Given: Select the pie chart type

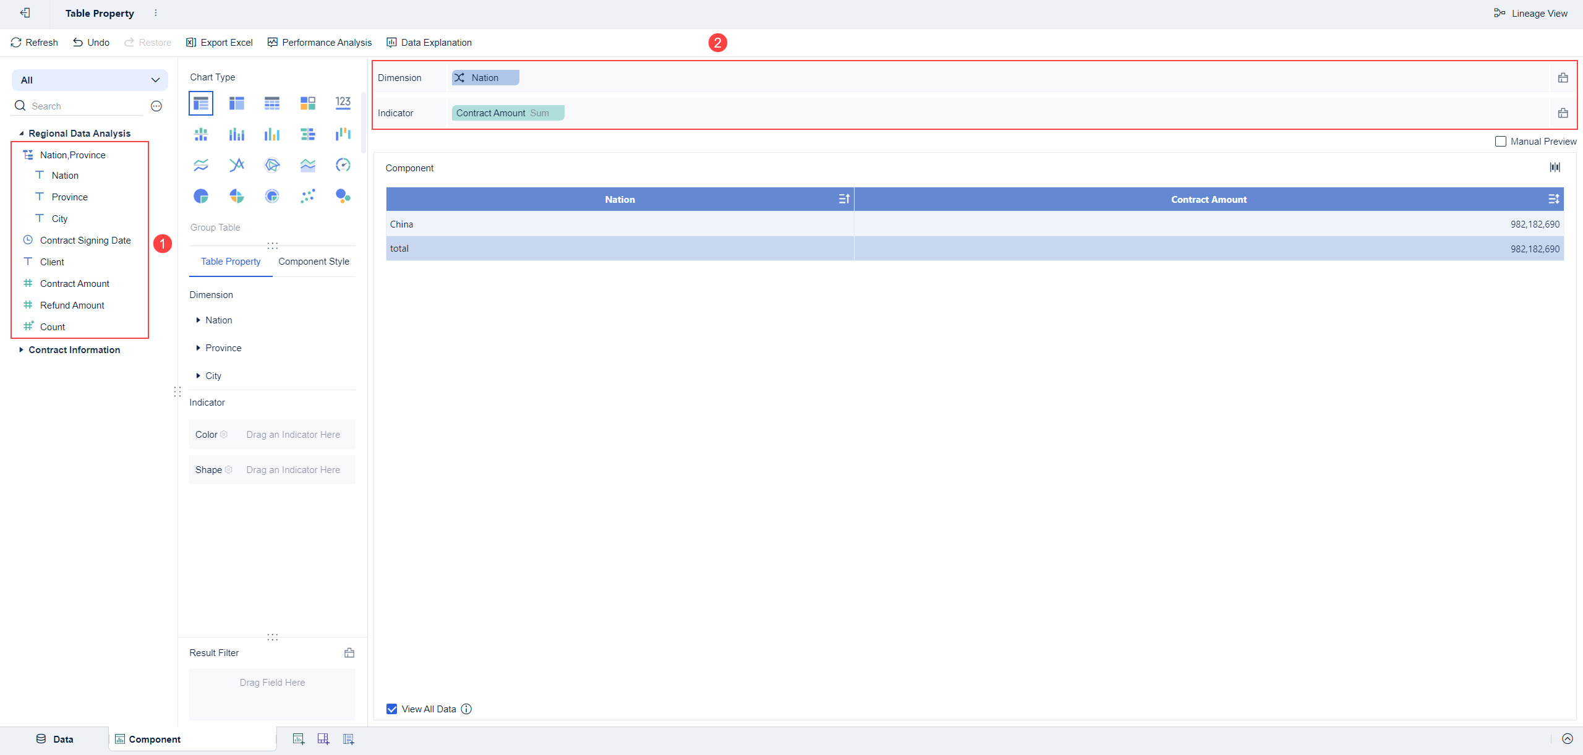Looking at the screenshot, I should [x=201, y=196].
